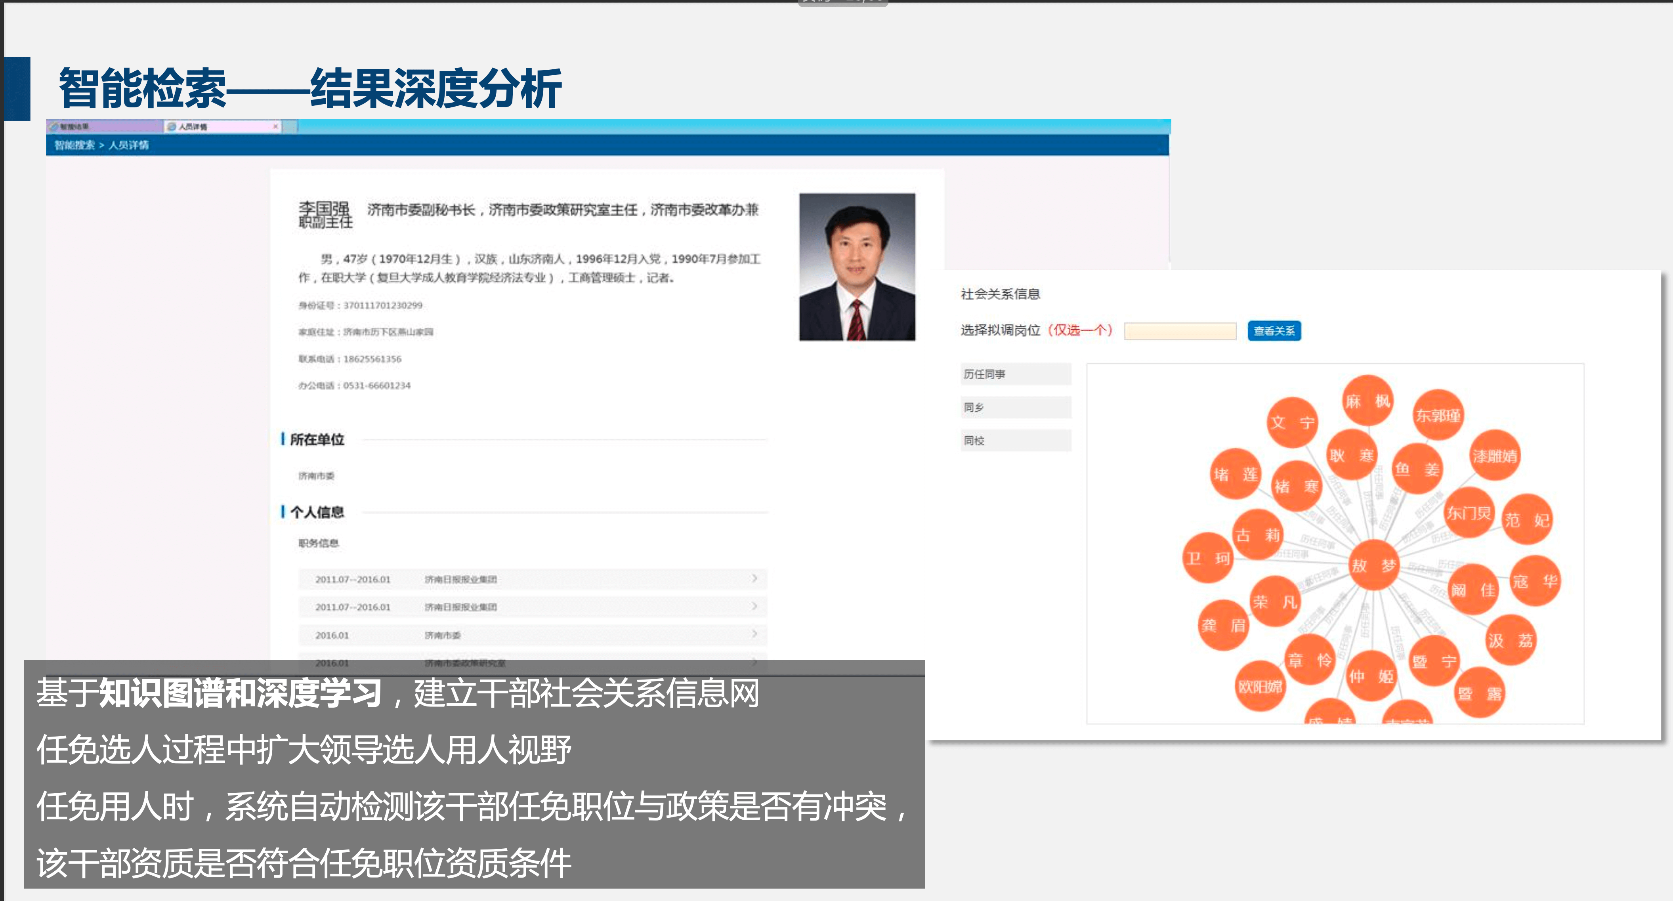Click the person's portrait photo
This screenshot has height=901, width=1673.
point(857,267)
